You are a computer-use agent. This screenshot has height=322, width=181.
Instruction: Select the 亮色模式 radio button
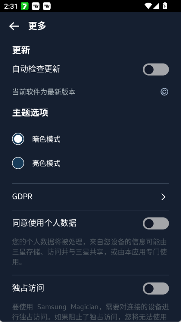18,163
